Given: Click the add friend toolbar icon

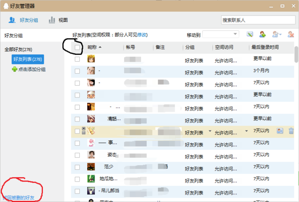Looking at the screenshot, I should tap(263, 34).
